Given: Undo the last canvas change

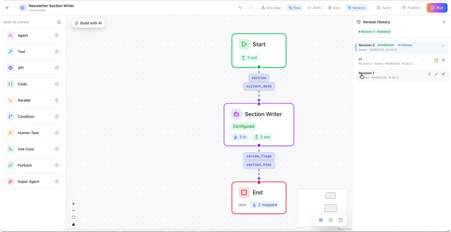Looking at the screenshot, I should click(240, 8).
